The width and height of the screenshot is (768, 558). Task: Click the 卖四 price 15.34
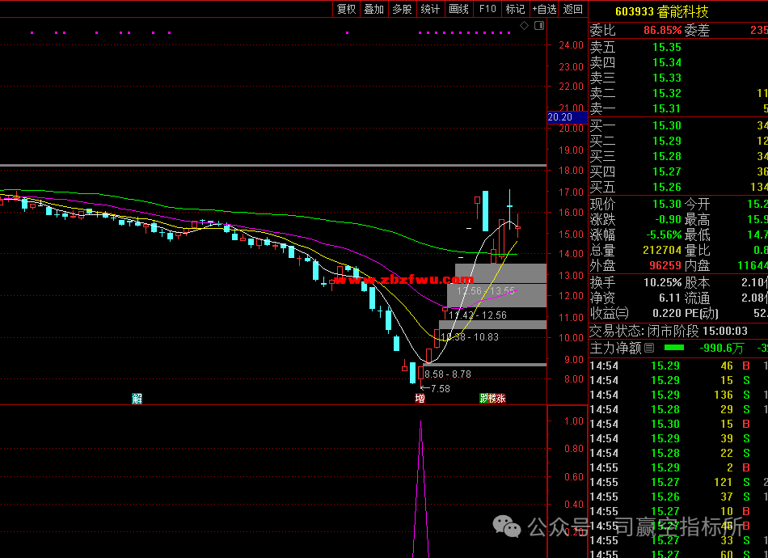click(x=667, y=62)
